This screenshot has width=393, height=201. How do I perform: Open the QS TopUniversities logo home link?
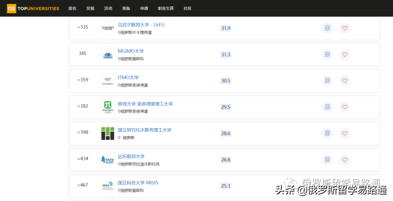click(33, 8)
